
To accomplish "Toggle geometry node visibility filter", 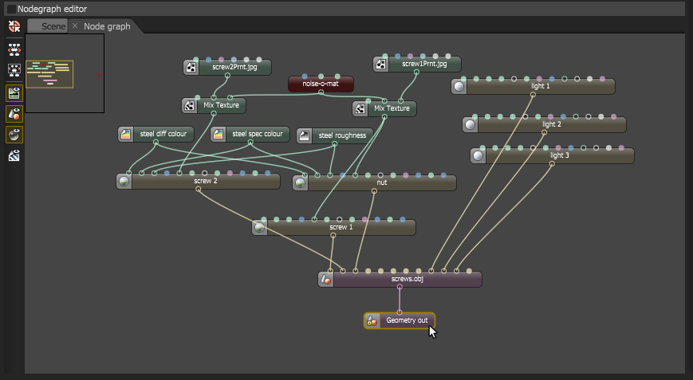I will pyautogui.click(x=14, y=114).
